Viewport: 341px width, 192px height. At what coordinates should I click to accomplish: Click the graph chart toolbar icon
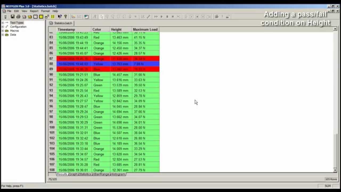(73, 17)
